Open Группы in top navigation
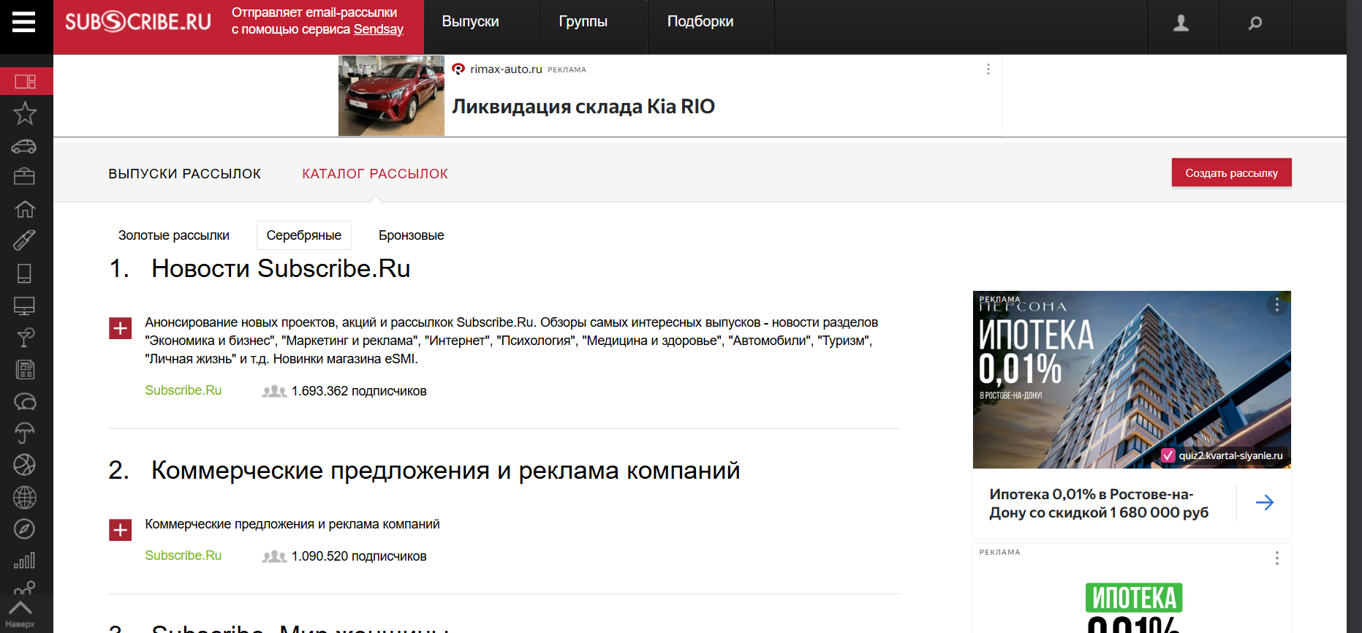1362x633 pixels. (583, 22)
